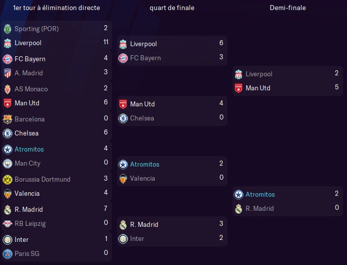
Task: Click Inter crest in the quarter-final match
Action: click(x=123, y=239)
